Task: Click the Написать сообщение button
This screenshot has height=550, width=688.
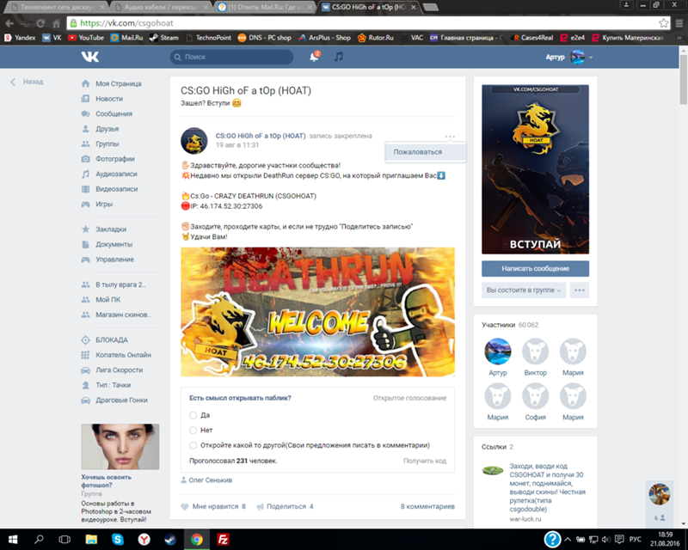Action: pyautogui.click(x=535, y=268)
